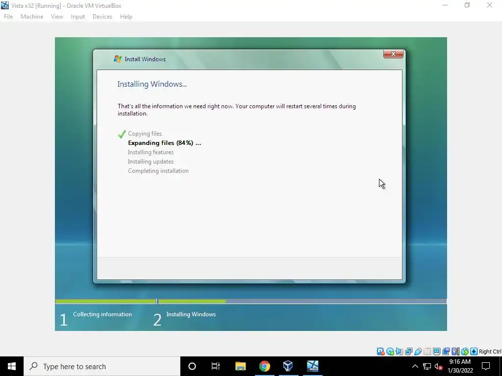
Task: Open the Help menu
Action: (x=126, y=17)
